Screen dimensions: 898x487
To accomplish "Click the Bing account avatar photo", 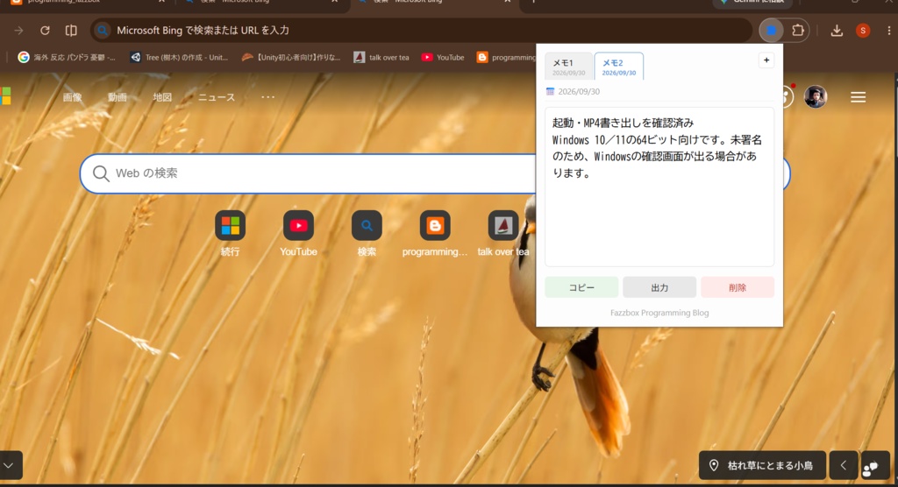I will point(816,96).
